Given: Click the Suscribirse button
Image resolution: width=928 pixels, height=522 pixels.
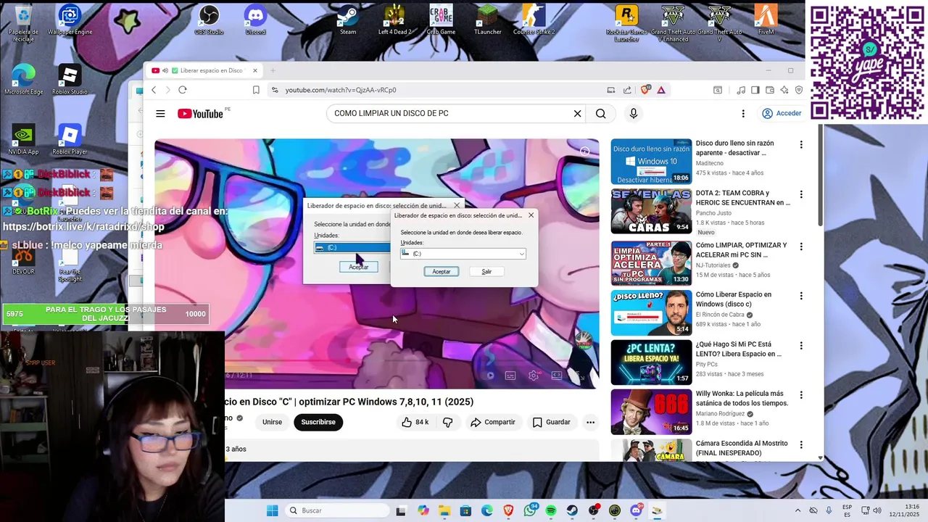Looking at the screenshot, I should click(318, 422).
